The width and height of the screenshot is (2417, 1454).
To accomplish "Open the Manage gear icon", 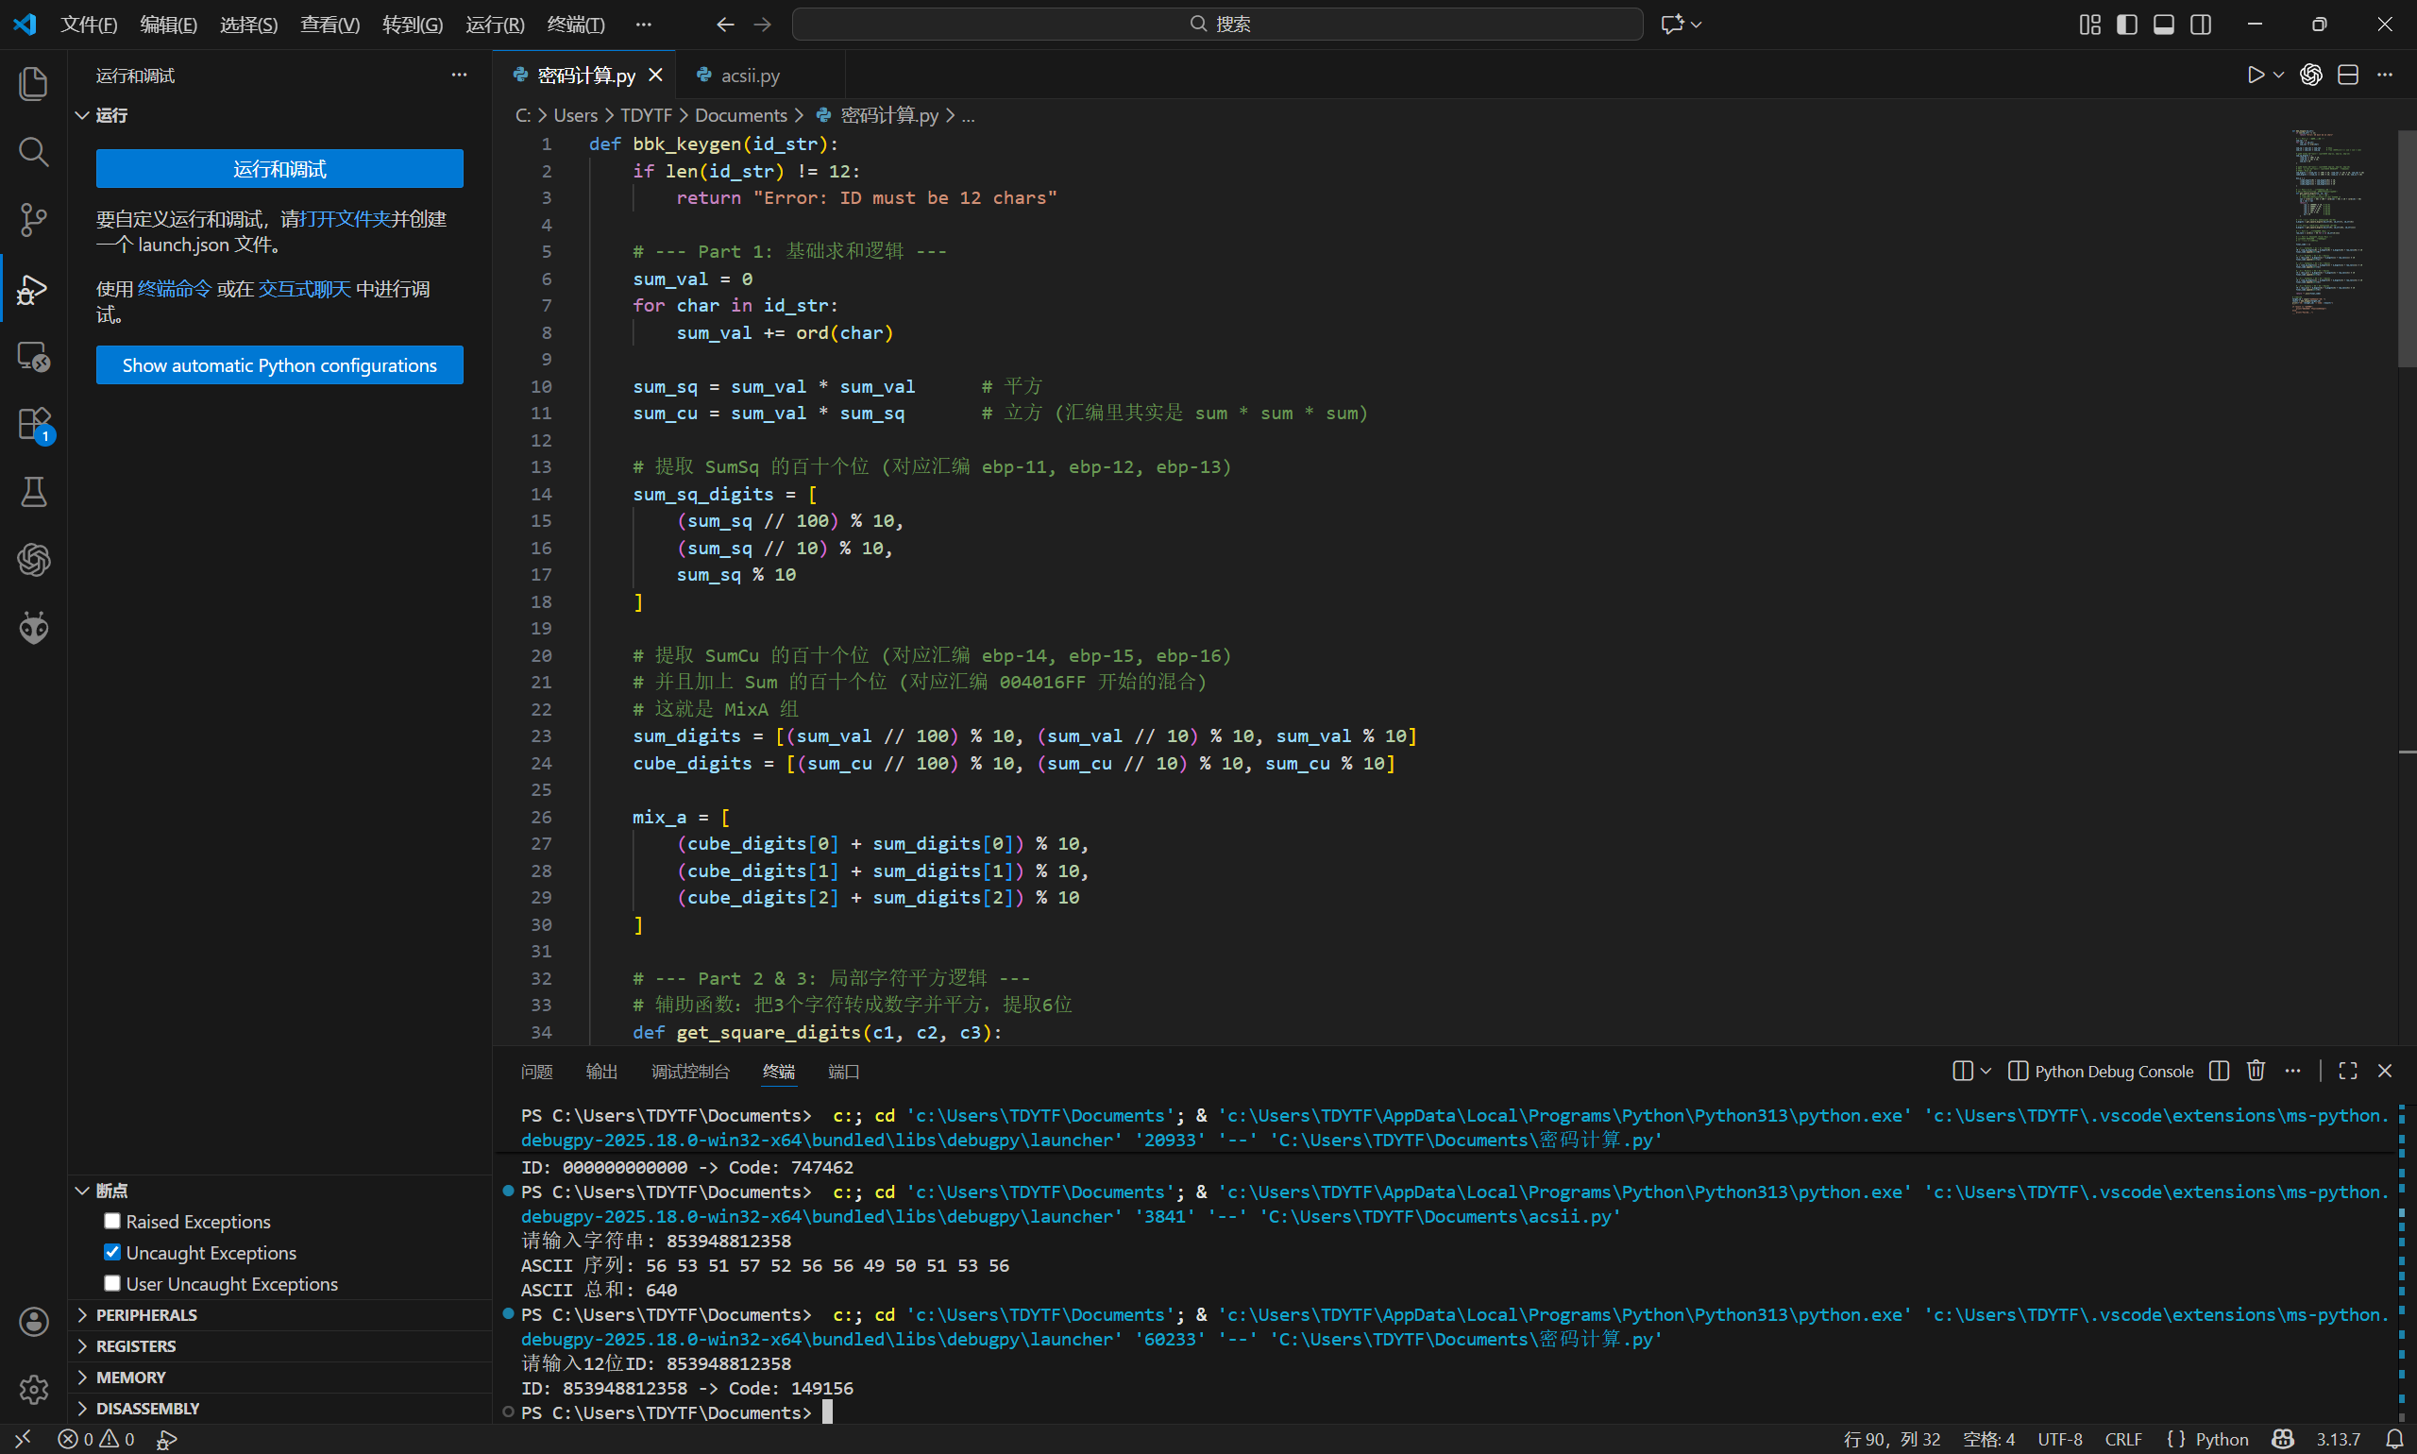I will pos(33,1388).
